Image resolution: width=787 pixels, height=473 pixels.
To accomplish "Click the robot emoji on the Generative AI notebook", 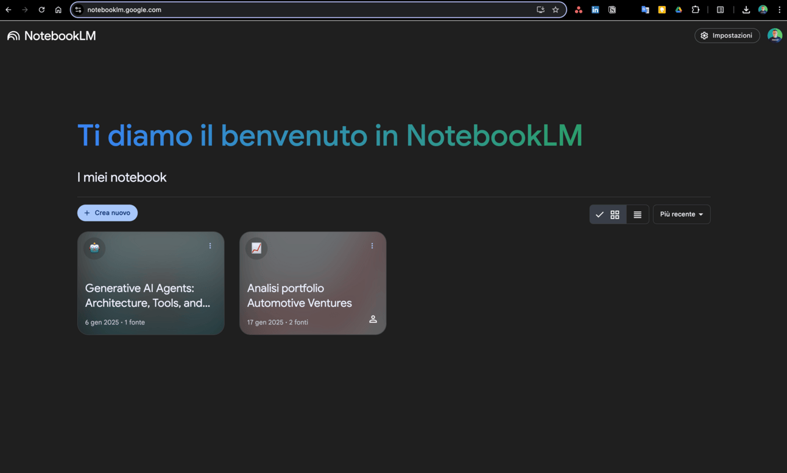I will tap(94, 248).
